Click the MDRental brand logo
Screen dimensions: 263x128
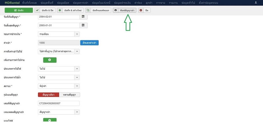pyautogui.click(x=12, y=3)
